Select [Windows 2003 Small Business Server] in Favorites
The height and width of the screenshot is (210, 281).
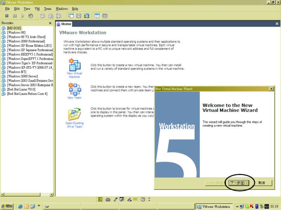coord(30,80)
